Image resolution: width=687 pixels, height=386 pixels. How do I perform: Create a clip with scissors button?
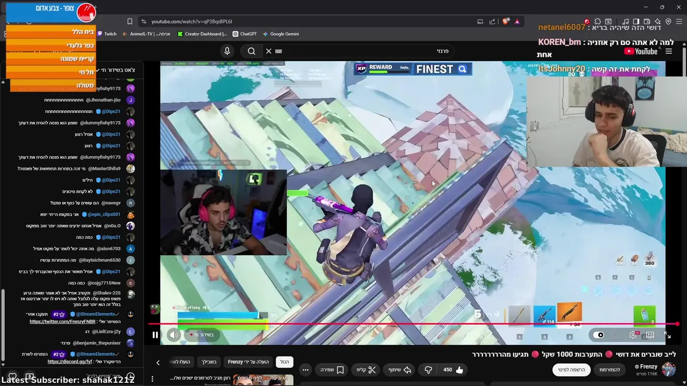pyautogui.click(x=366, y=370)
